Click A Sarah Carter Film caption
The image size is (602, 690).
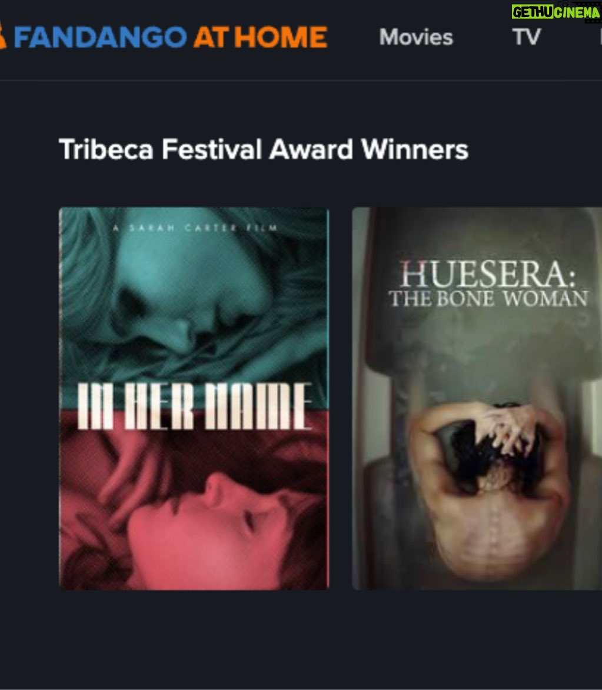tap(195, 228)
